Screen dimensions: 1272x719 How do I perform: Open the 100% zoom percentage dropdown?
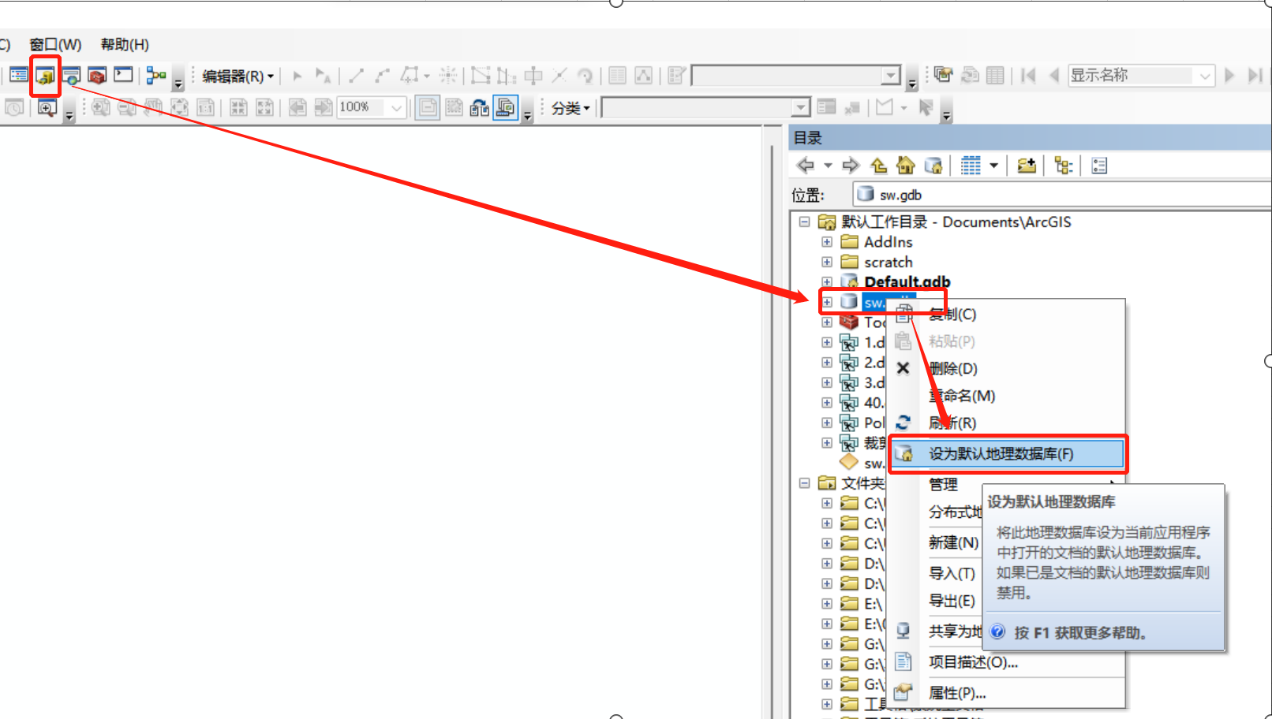pyautogui.click(x=397, y=107)
